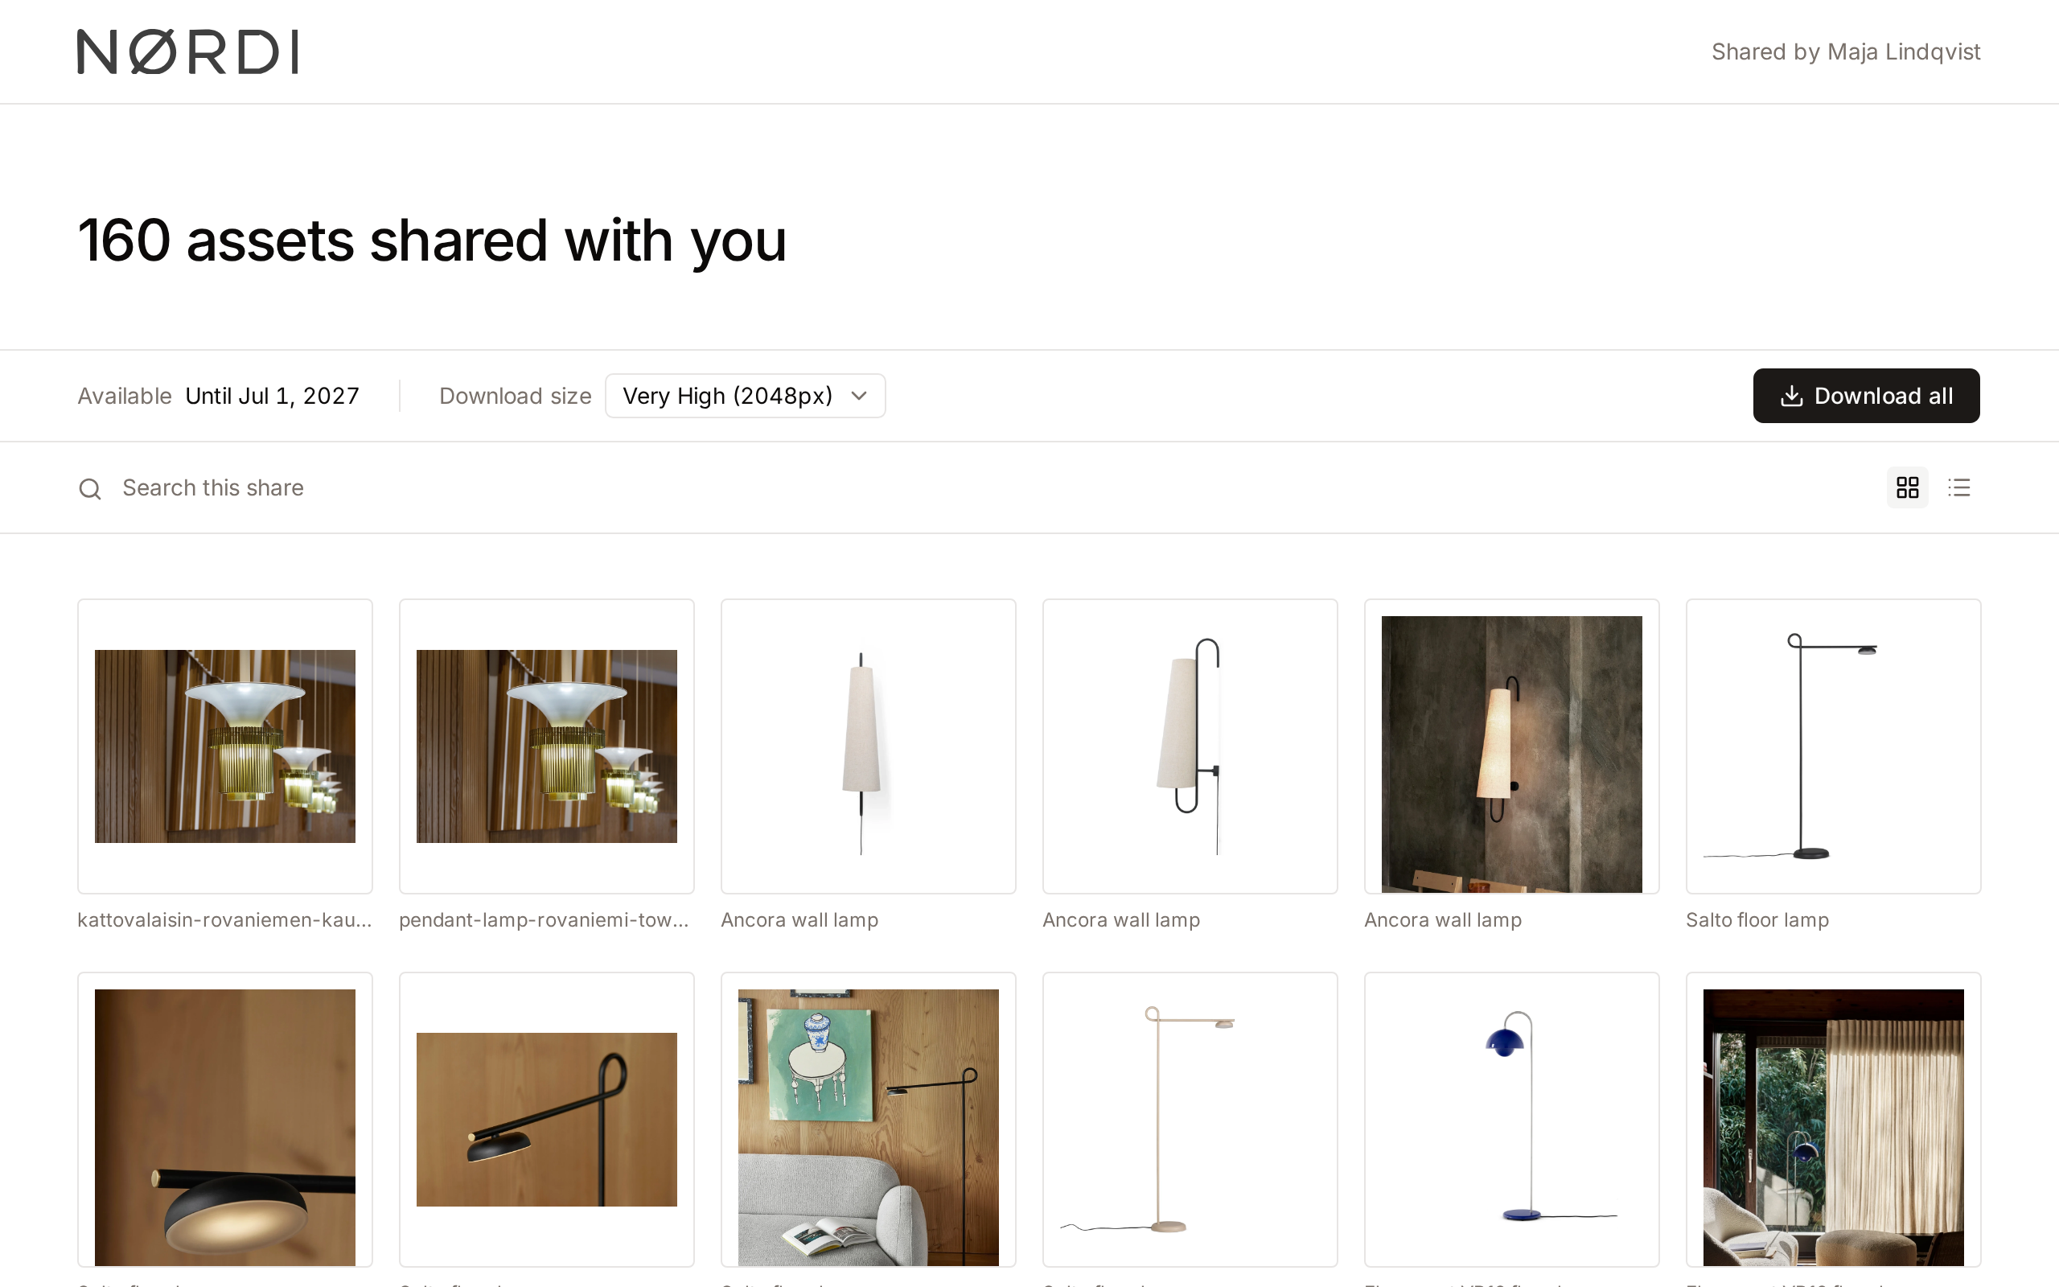This screenshot has width=2059, height=1287.
Task: Open the Download size dropdown
Action: click(745, 396)
